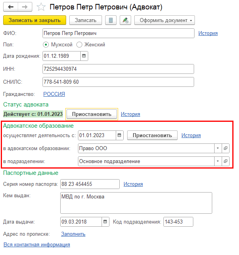Image resolution: width=239 pixels, height=255 pixels.
Task: Open the report list icon in toolbar
Action: [111, 20]
